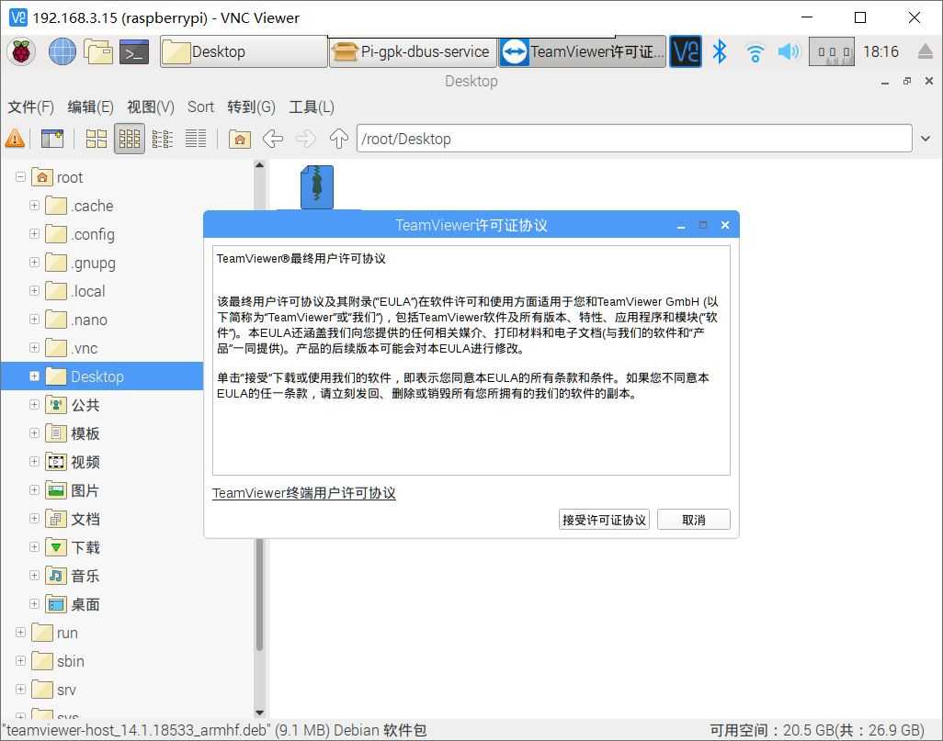Switch to detailed list view
This screenshot has height=741, width=943.
pos(196,139)
